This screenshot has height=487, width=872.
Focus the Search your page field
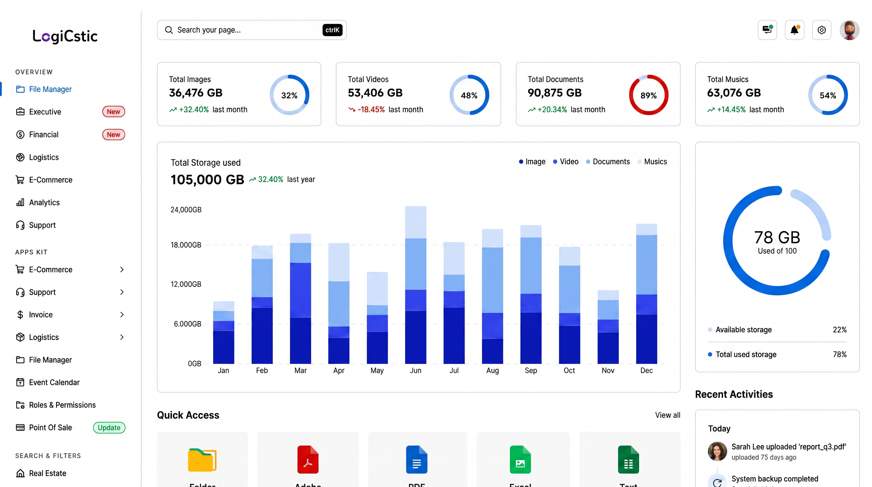pyautogui.click(x=252, y=30)
